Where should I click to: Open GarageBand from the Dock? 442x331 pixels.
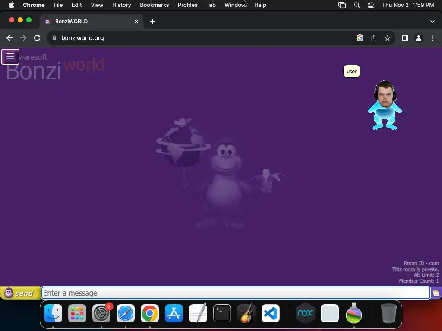coord(246,313)
